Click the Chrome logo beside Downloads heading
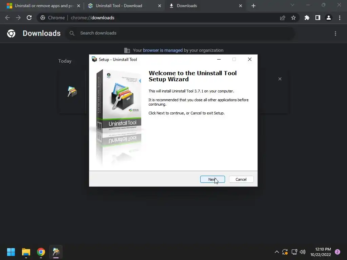The height and width of the screenshot is (260, 347). tap(11, 34)
